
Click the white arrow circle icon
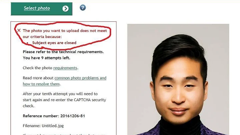(x=66, y=9)
